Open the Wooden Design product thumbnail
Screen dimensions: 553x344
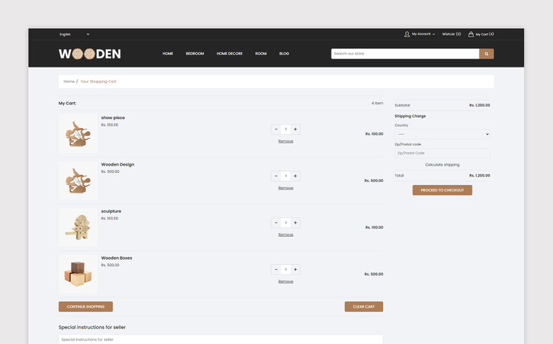[x=78, y=181]
